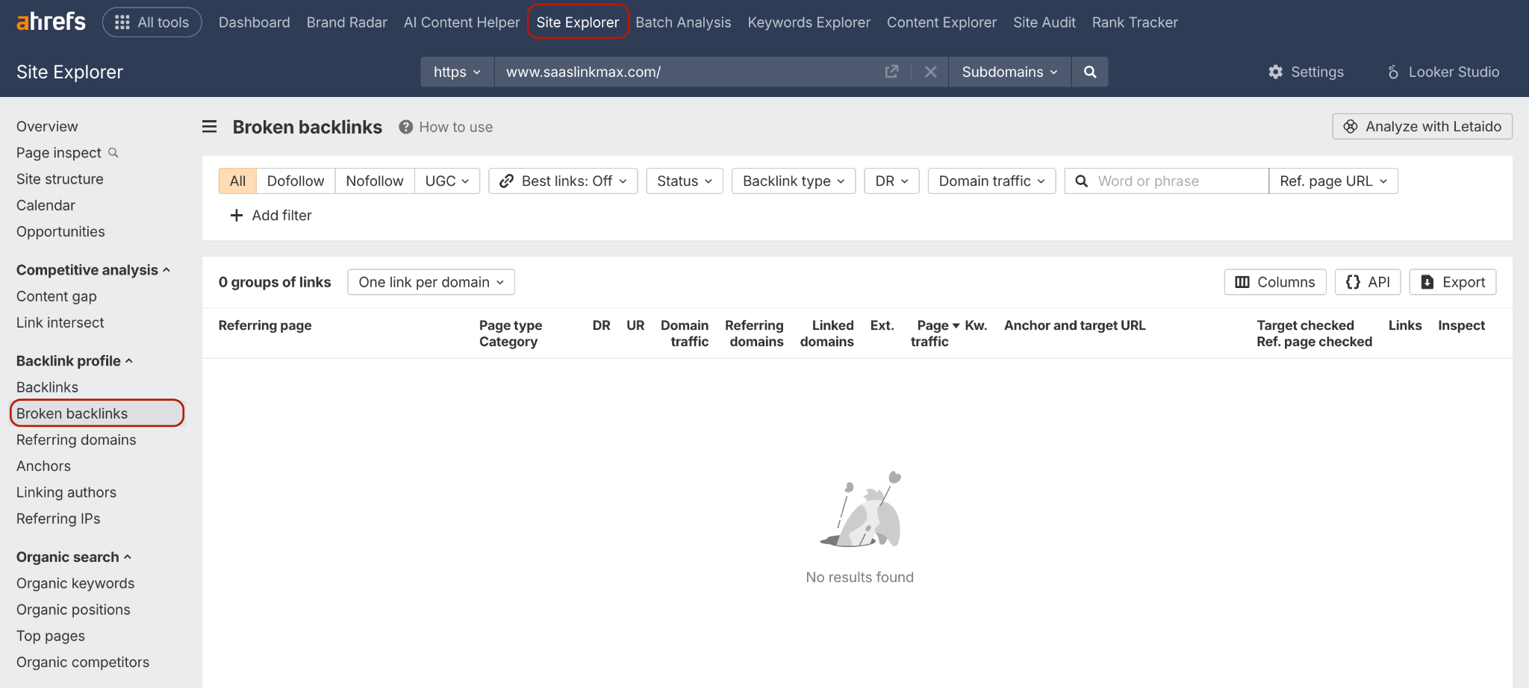Open the Status filter dropdown
Image resolution: width=1529 pixels, height=688 pixels.
point(685,181)
